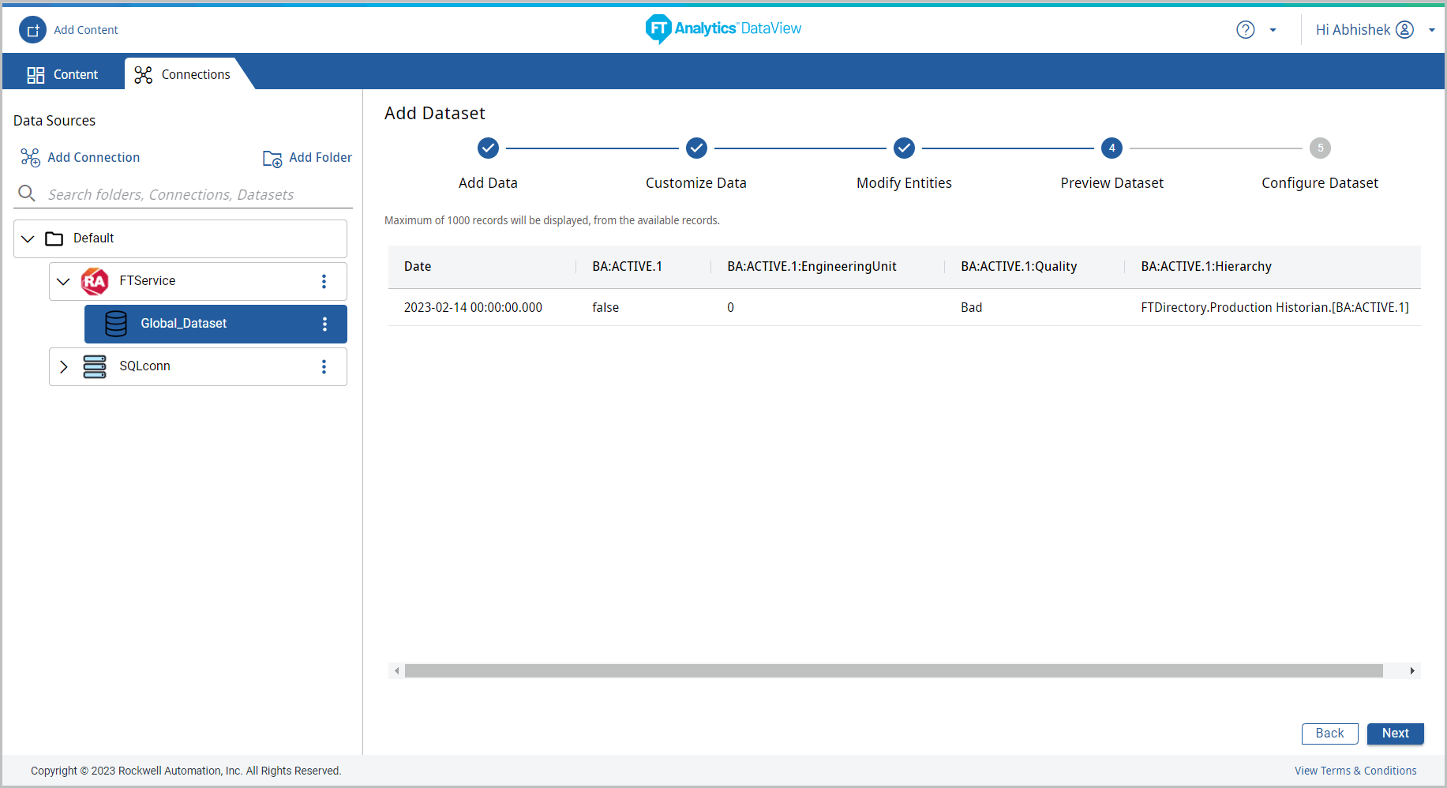Open the help question mark icon
The height and width of the screenshot is (788, 1447).
pyautogui.click(x=1246, y=30)
